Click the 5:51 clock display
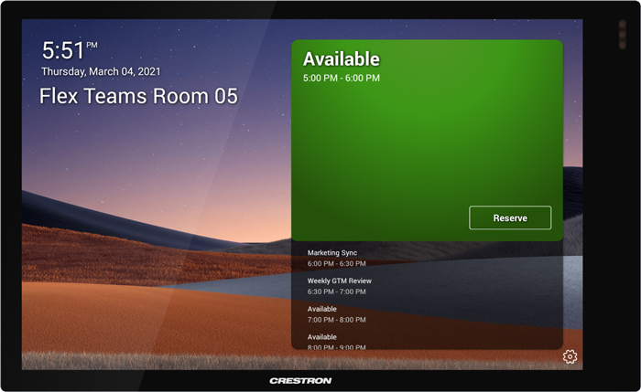Image resolution: width=641 pixels, height=392 pixels. [63, 49]
